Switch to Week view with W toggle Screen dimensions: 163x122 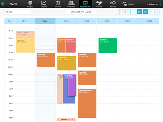tap(139, 12)
